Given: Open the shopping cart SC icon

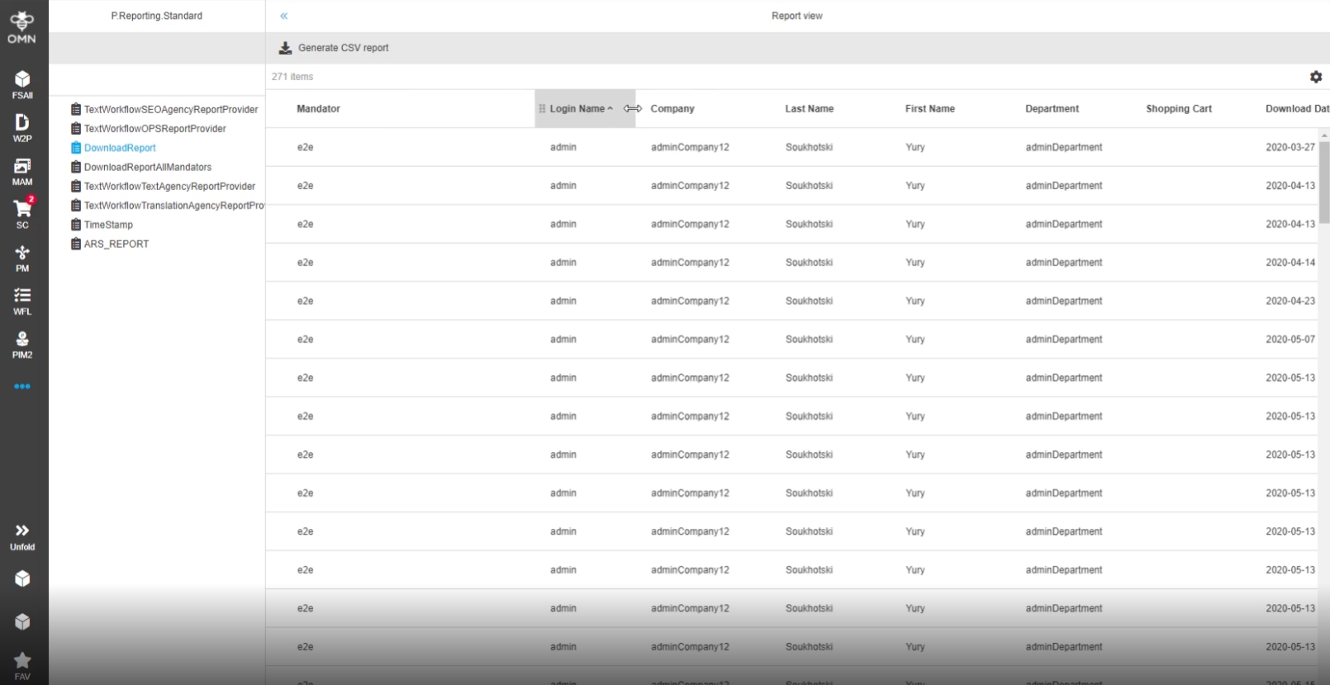Looking at the screenshot, I should 22,212.
